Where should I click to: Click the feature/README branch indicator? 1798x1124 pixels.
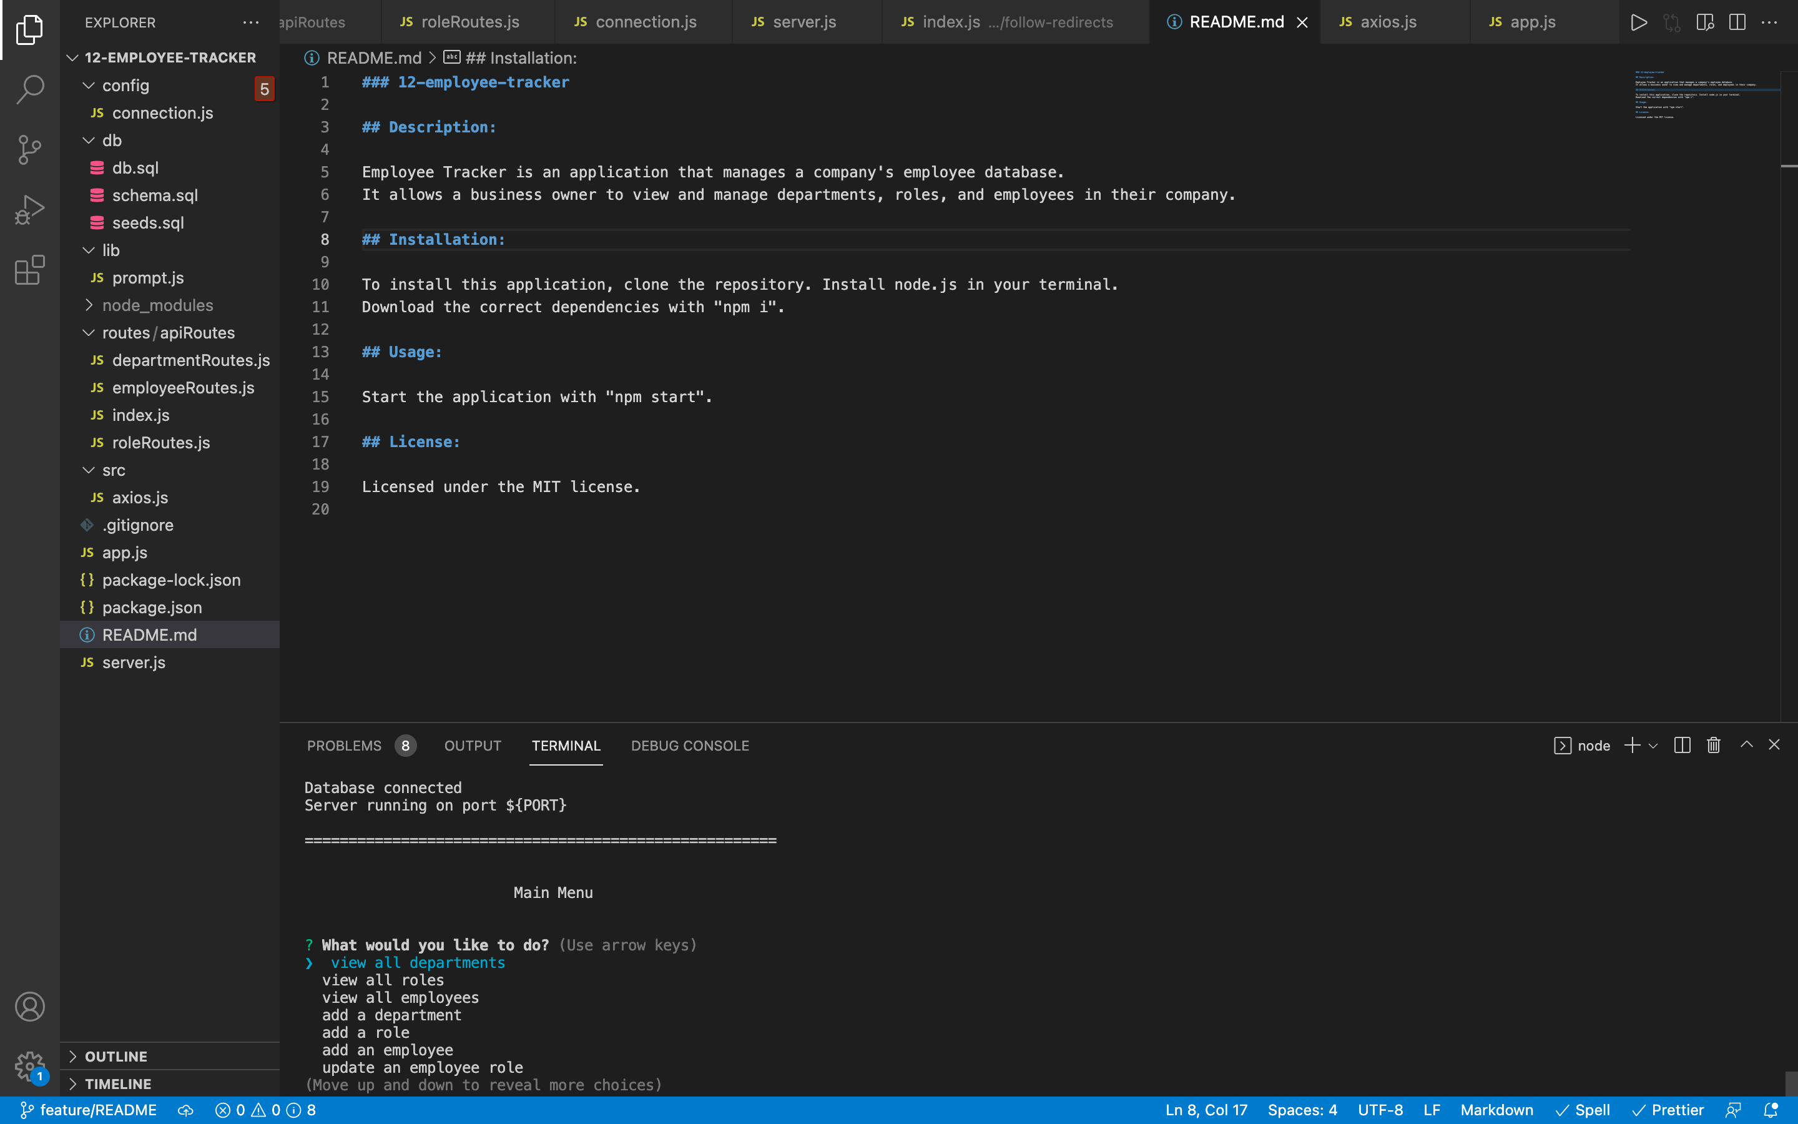pyautogui.click(x=89, y=1110)
